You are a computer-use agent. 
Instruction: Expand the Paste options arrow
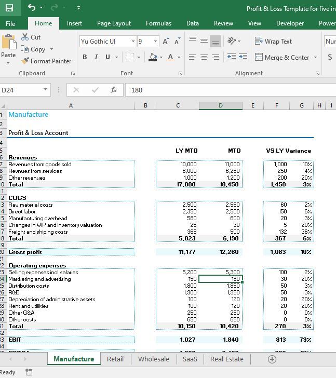[x=8, y=63]
